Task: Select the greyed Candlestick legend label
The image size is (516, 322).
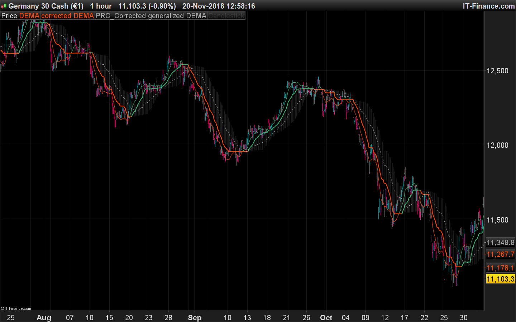Action: (226, 16)
